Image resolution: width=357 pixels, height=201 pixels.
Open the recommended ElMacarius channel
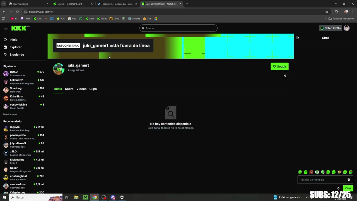(x=24, y=161)
